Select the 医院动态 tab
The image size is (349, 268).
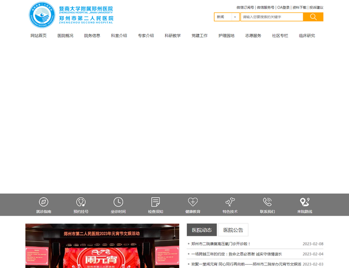tap(202, 230)
